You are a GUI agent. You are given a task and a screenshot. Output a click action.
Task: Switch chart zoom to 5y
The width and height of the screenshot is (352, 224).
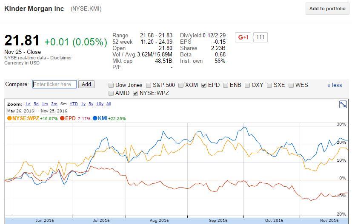point(91,104)
